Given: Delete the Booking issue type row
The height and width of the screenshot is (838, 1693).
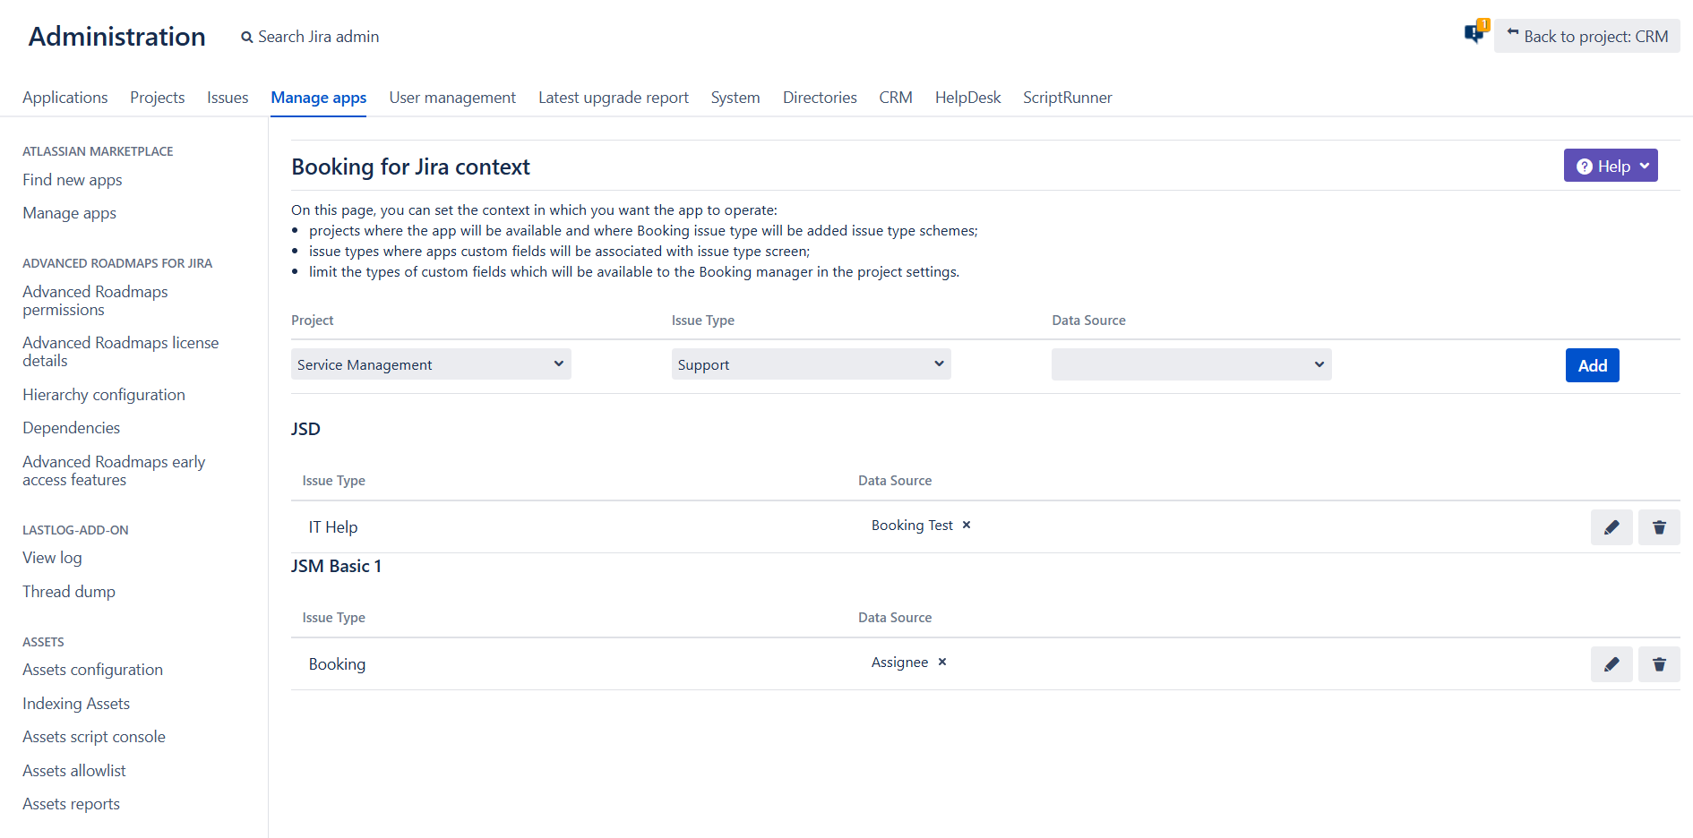Looking at the screenshot, I should pyautogui.click(x=1658, y=664).
